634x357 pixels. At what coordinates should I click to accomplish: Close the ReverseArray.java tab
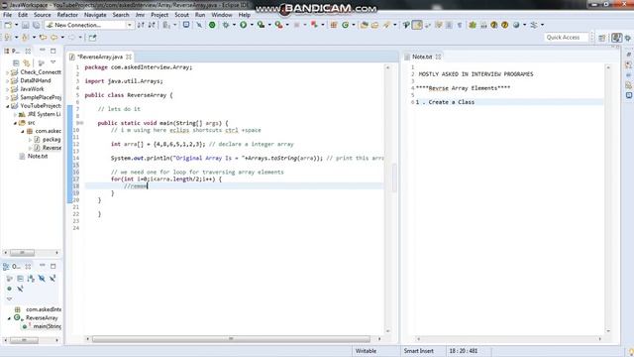(129, 57)
